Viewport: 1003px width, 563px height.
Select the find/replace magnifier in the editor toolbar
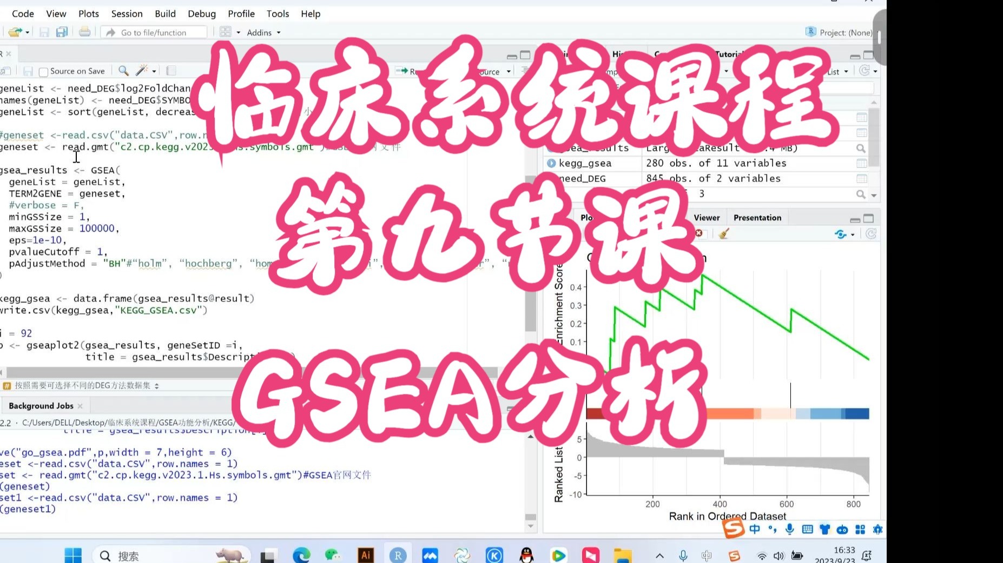point(123,71)
